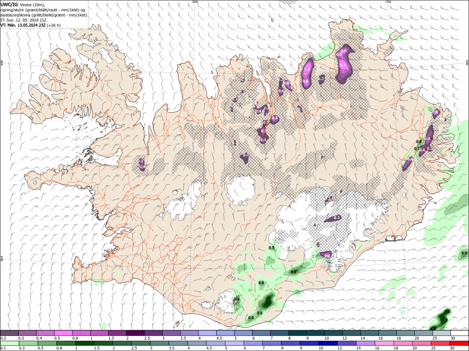Pick the white swatch above 30 in snow legend

pos(459,333)
